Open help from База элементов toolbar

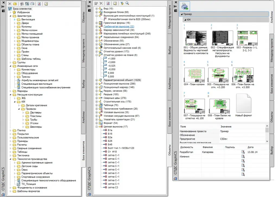coord(46,4)
